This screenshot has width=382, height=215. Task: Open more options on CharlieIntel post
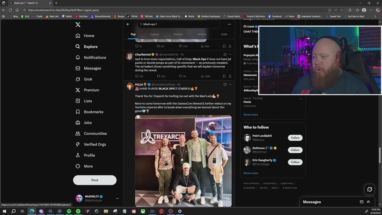230,55
